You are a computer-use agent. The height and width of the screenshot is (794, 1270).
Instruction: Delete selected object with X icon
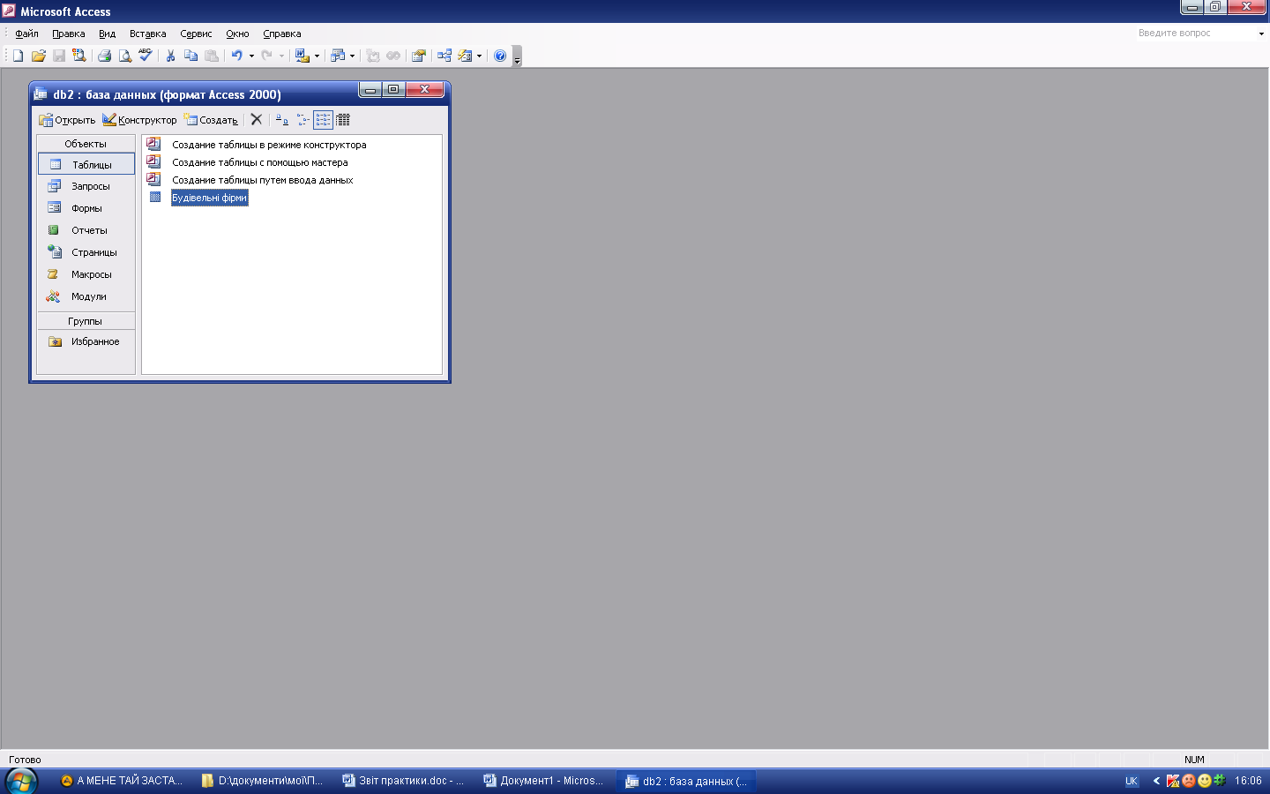[x=256, y=119]
